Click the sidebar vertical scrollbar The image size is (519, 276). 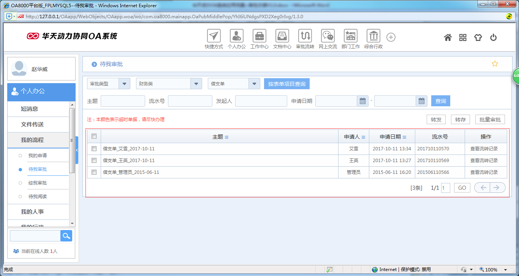coord(72,140)
